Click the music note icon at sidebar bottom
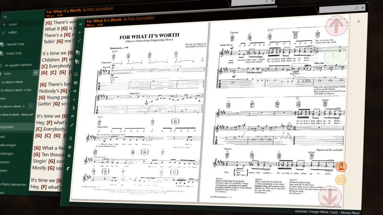The image size is (383, 215). [x=68, y=169]
